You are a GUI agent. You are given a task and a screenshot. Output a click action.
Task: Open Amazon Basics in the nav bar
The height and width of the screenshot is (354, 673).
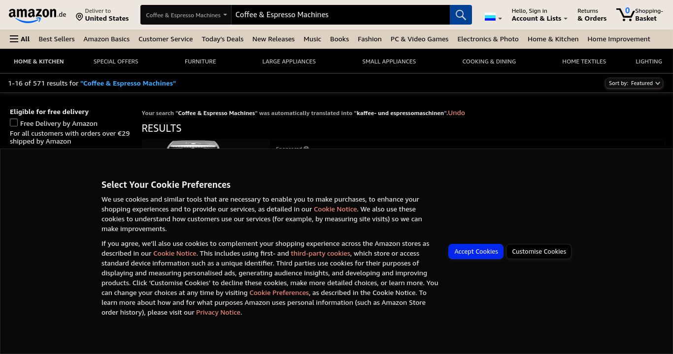(x=106, y=39)
